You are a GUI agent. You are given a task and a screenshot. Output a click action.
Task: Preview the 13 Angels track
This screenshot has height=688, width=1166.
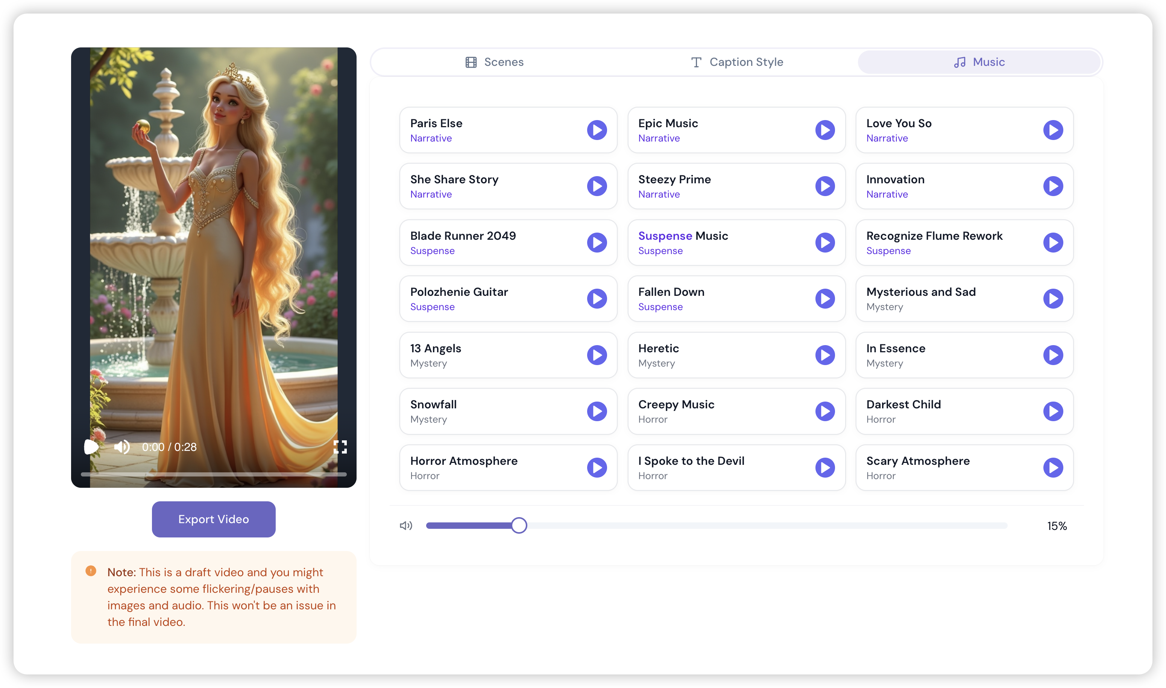click(597, 355)
